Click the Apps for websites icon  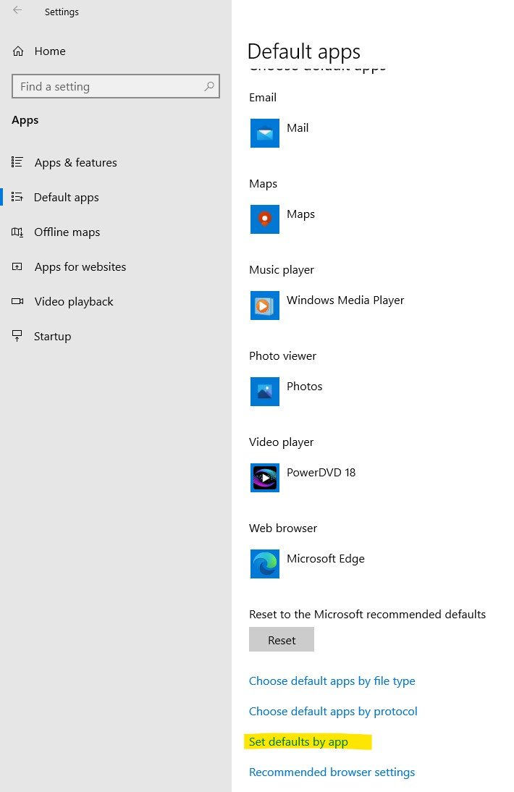pos(17,266)
